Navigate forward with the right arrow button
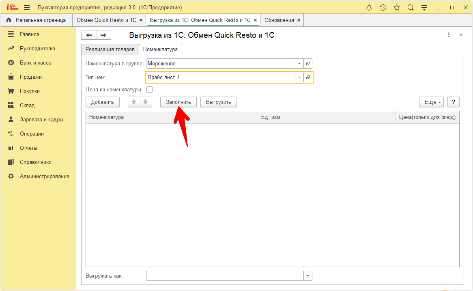Viewport: 473px width, 291px height. [x=103, y=35]
